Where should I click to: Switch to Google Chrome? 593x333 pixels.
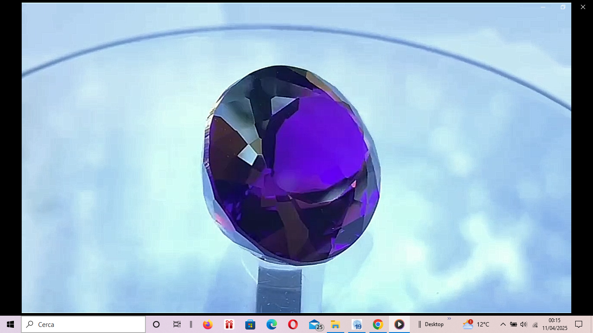pyautogui.click(x=378, y=324)
